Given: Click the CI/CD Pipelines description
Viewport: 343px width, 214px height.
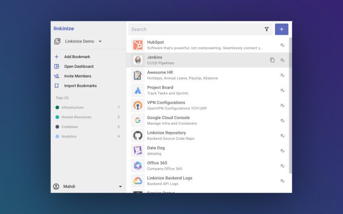Looking at the screenshot, I should (161, 63).
